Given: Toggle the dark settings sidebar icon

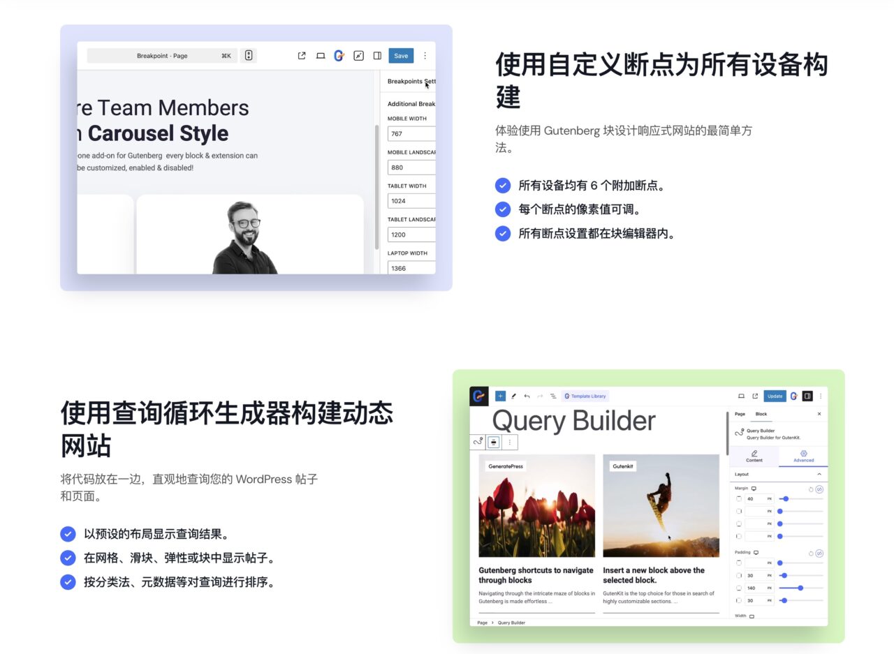Looking at the screenshot, I should tap(807, 396).
